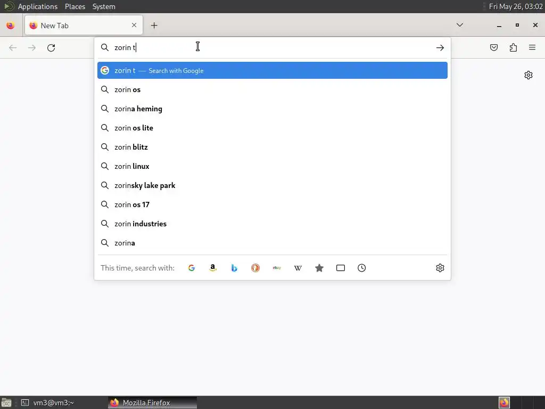The width and height of the screenshot is (545, 409).
Task: Search this time with Bing
Action: click(234, 268)
